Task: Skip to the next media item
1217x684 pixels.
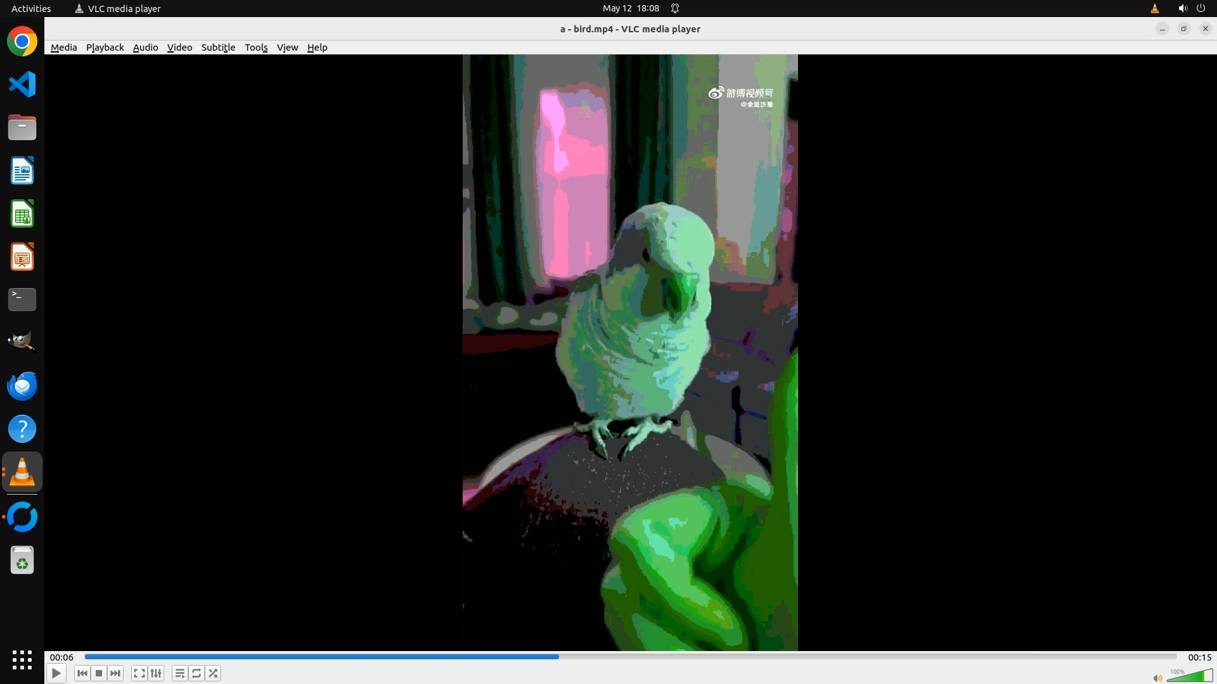Action: (x=115, y=673)
